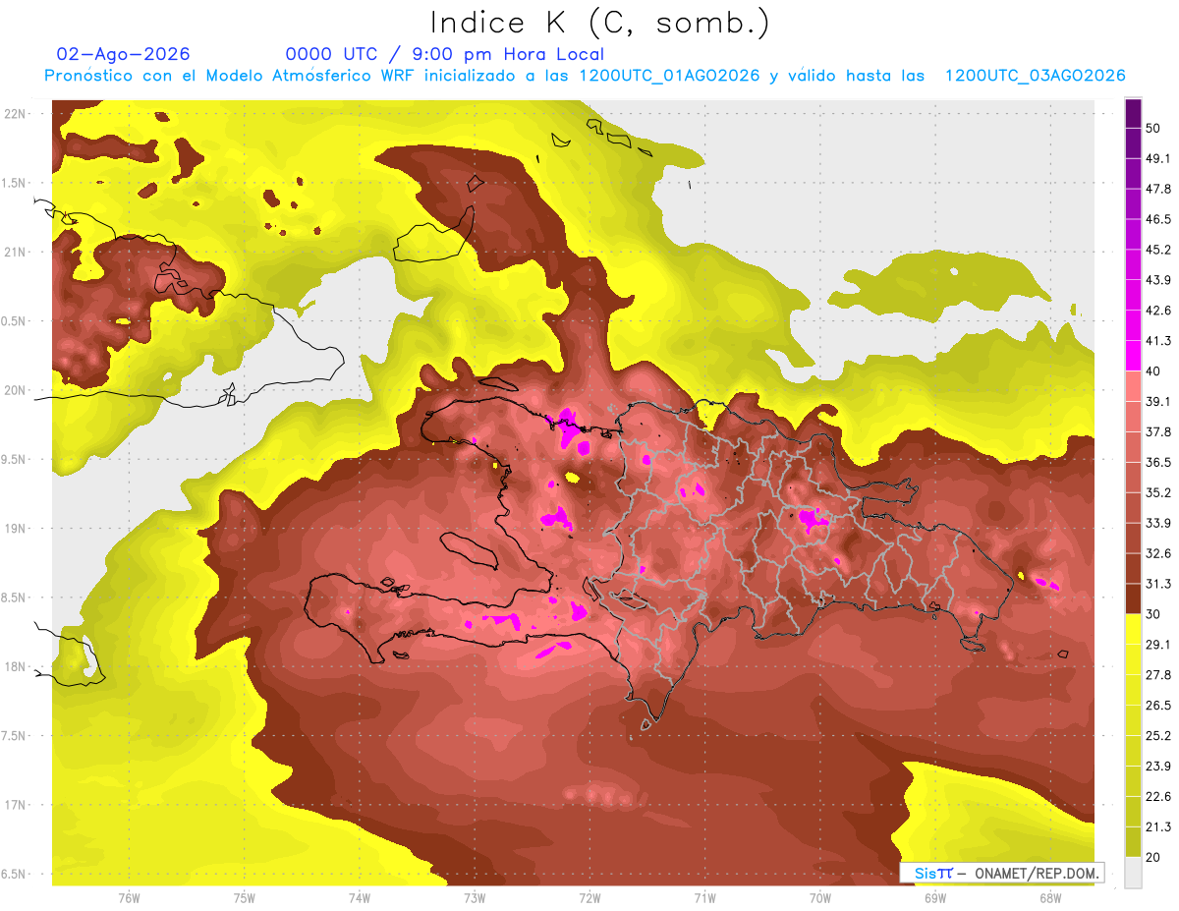
Task: Pick the dark brown swatch between 30 and 31.3
Action: 1134,598
